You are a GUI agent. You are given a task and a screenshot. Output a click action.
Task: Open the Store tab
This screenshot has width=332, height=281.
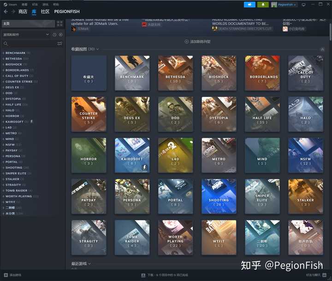click(23, 12)
